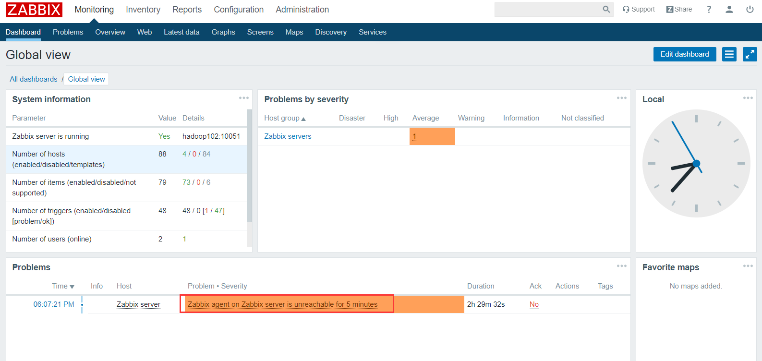The image size is (762, 361).
Task: Toggle fullscreen kiosk mode icon
Action: tap(750, 54)
